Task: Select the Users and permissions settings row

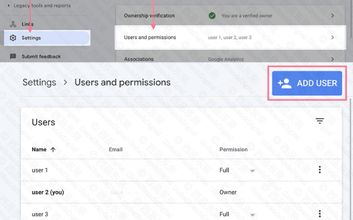Action: [x=229, y=37]
